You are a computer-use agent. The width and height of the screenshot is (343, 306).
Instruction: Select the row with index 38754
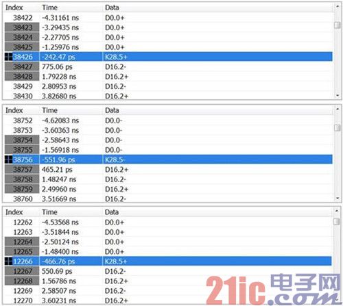pyautogui.click(x=168, y=140)
